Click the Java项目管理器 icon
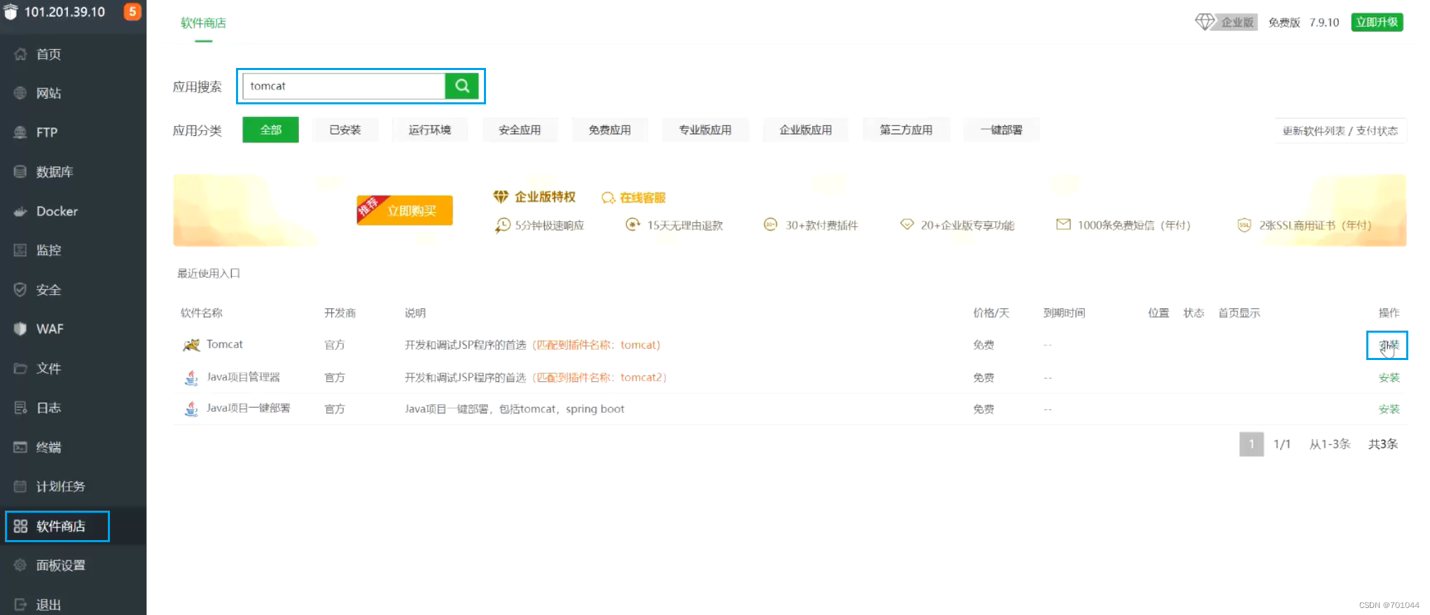 click(191, 378)
